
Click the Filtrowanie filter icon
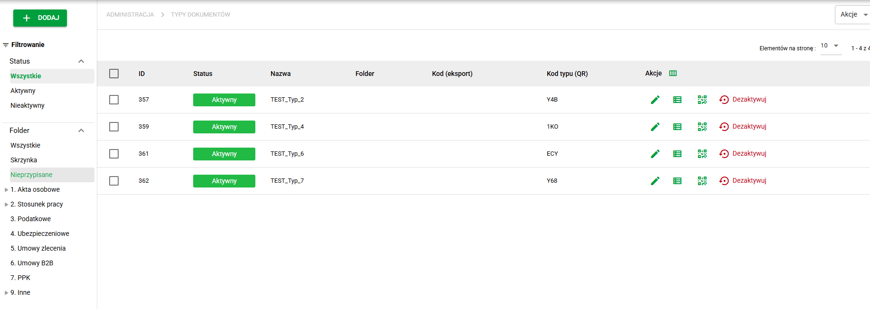[x=6, y=45]
